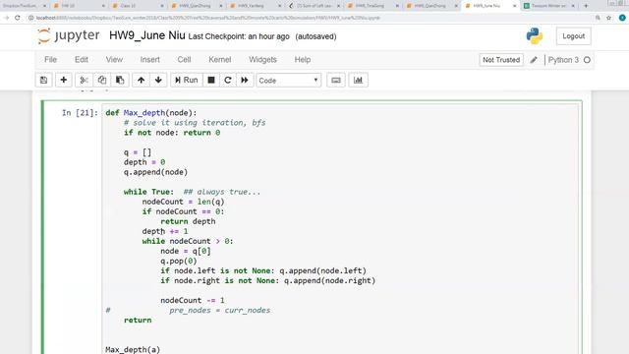Rename notebook title HW9_June Niu
The height and width of the screenshot is (354, 629).
click(147, 35)
